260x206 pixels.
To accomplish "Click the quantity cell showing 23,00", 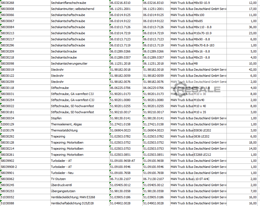I will click(243, 33).
